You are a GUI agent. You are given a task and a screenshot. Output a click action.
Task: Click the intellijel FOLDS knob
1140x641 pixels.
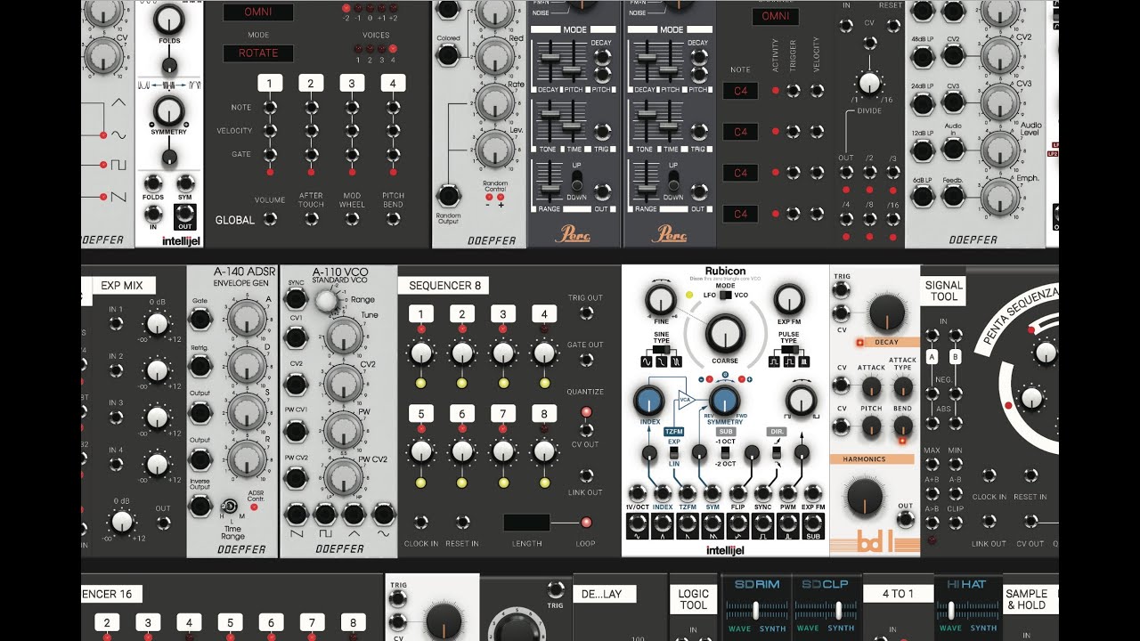[167, 20]
